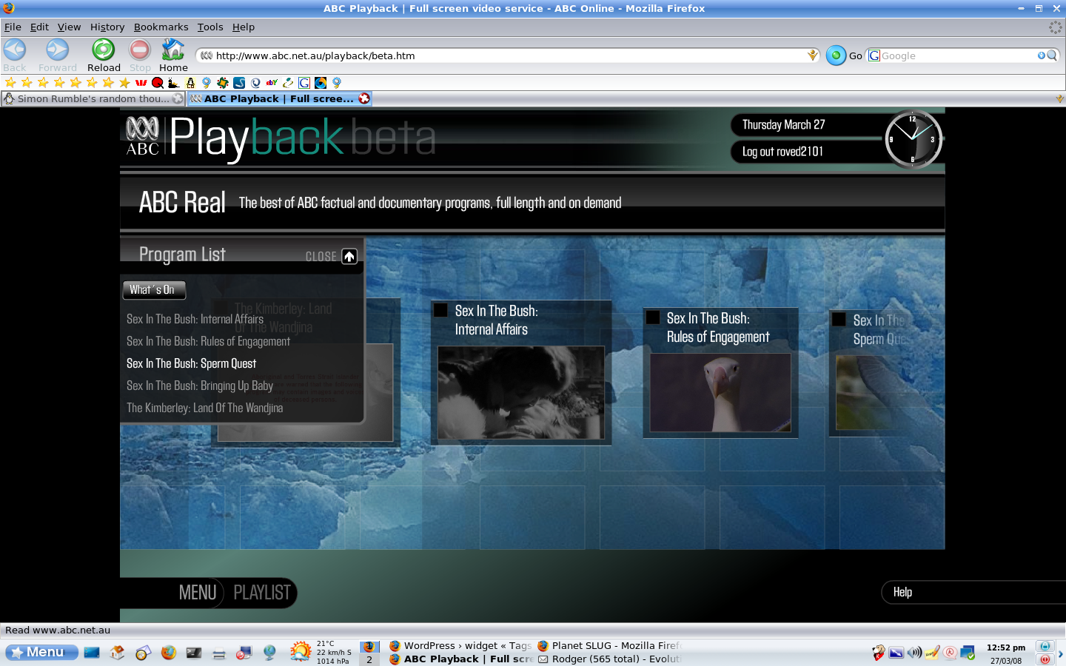Open the Tools menu
This screenshot has width=1066, height=666.
(210, 27)
